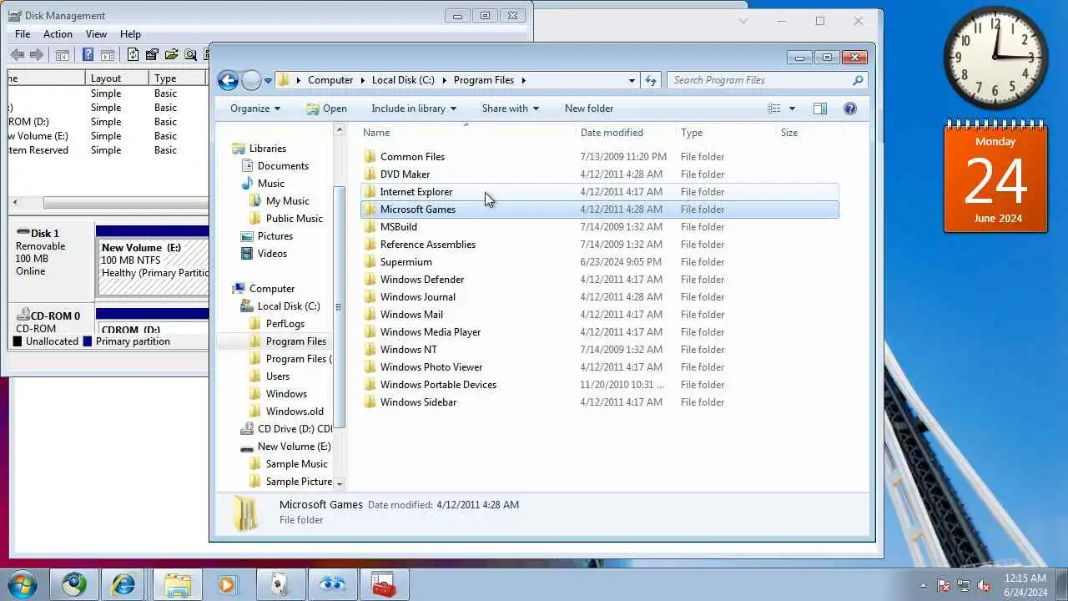The image size is (1068, 601).
Task: Select Supermium folder icon
Action: pos(370,262)
